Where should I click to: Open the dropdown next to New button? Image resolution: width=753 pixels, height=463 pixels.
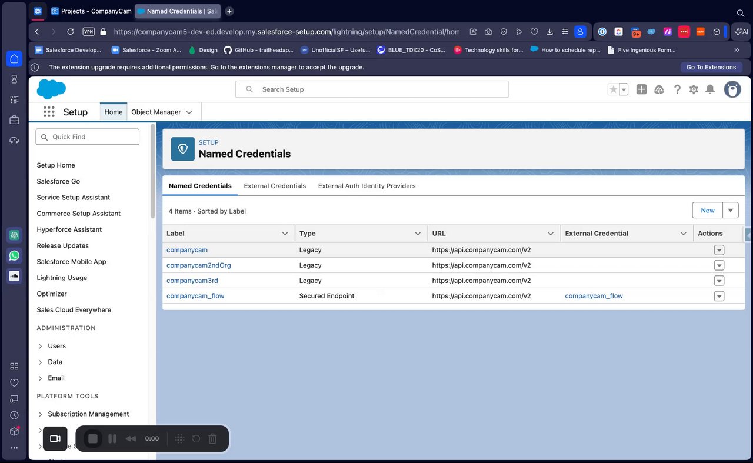tap(731, 210)
